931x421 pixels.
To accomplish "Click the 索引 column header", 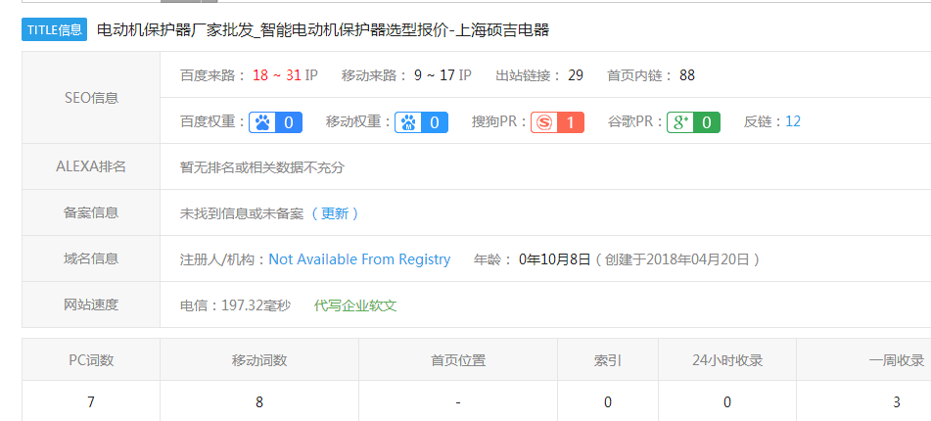I will [608, 360].
